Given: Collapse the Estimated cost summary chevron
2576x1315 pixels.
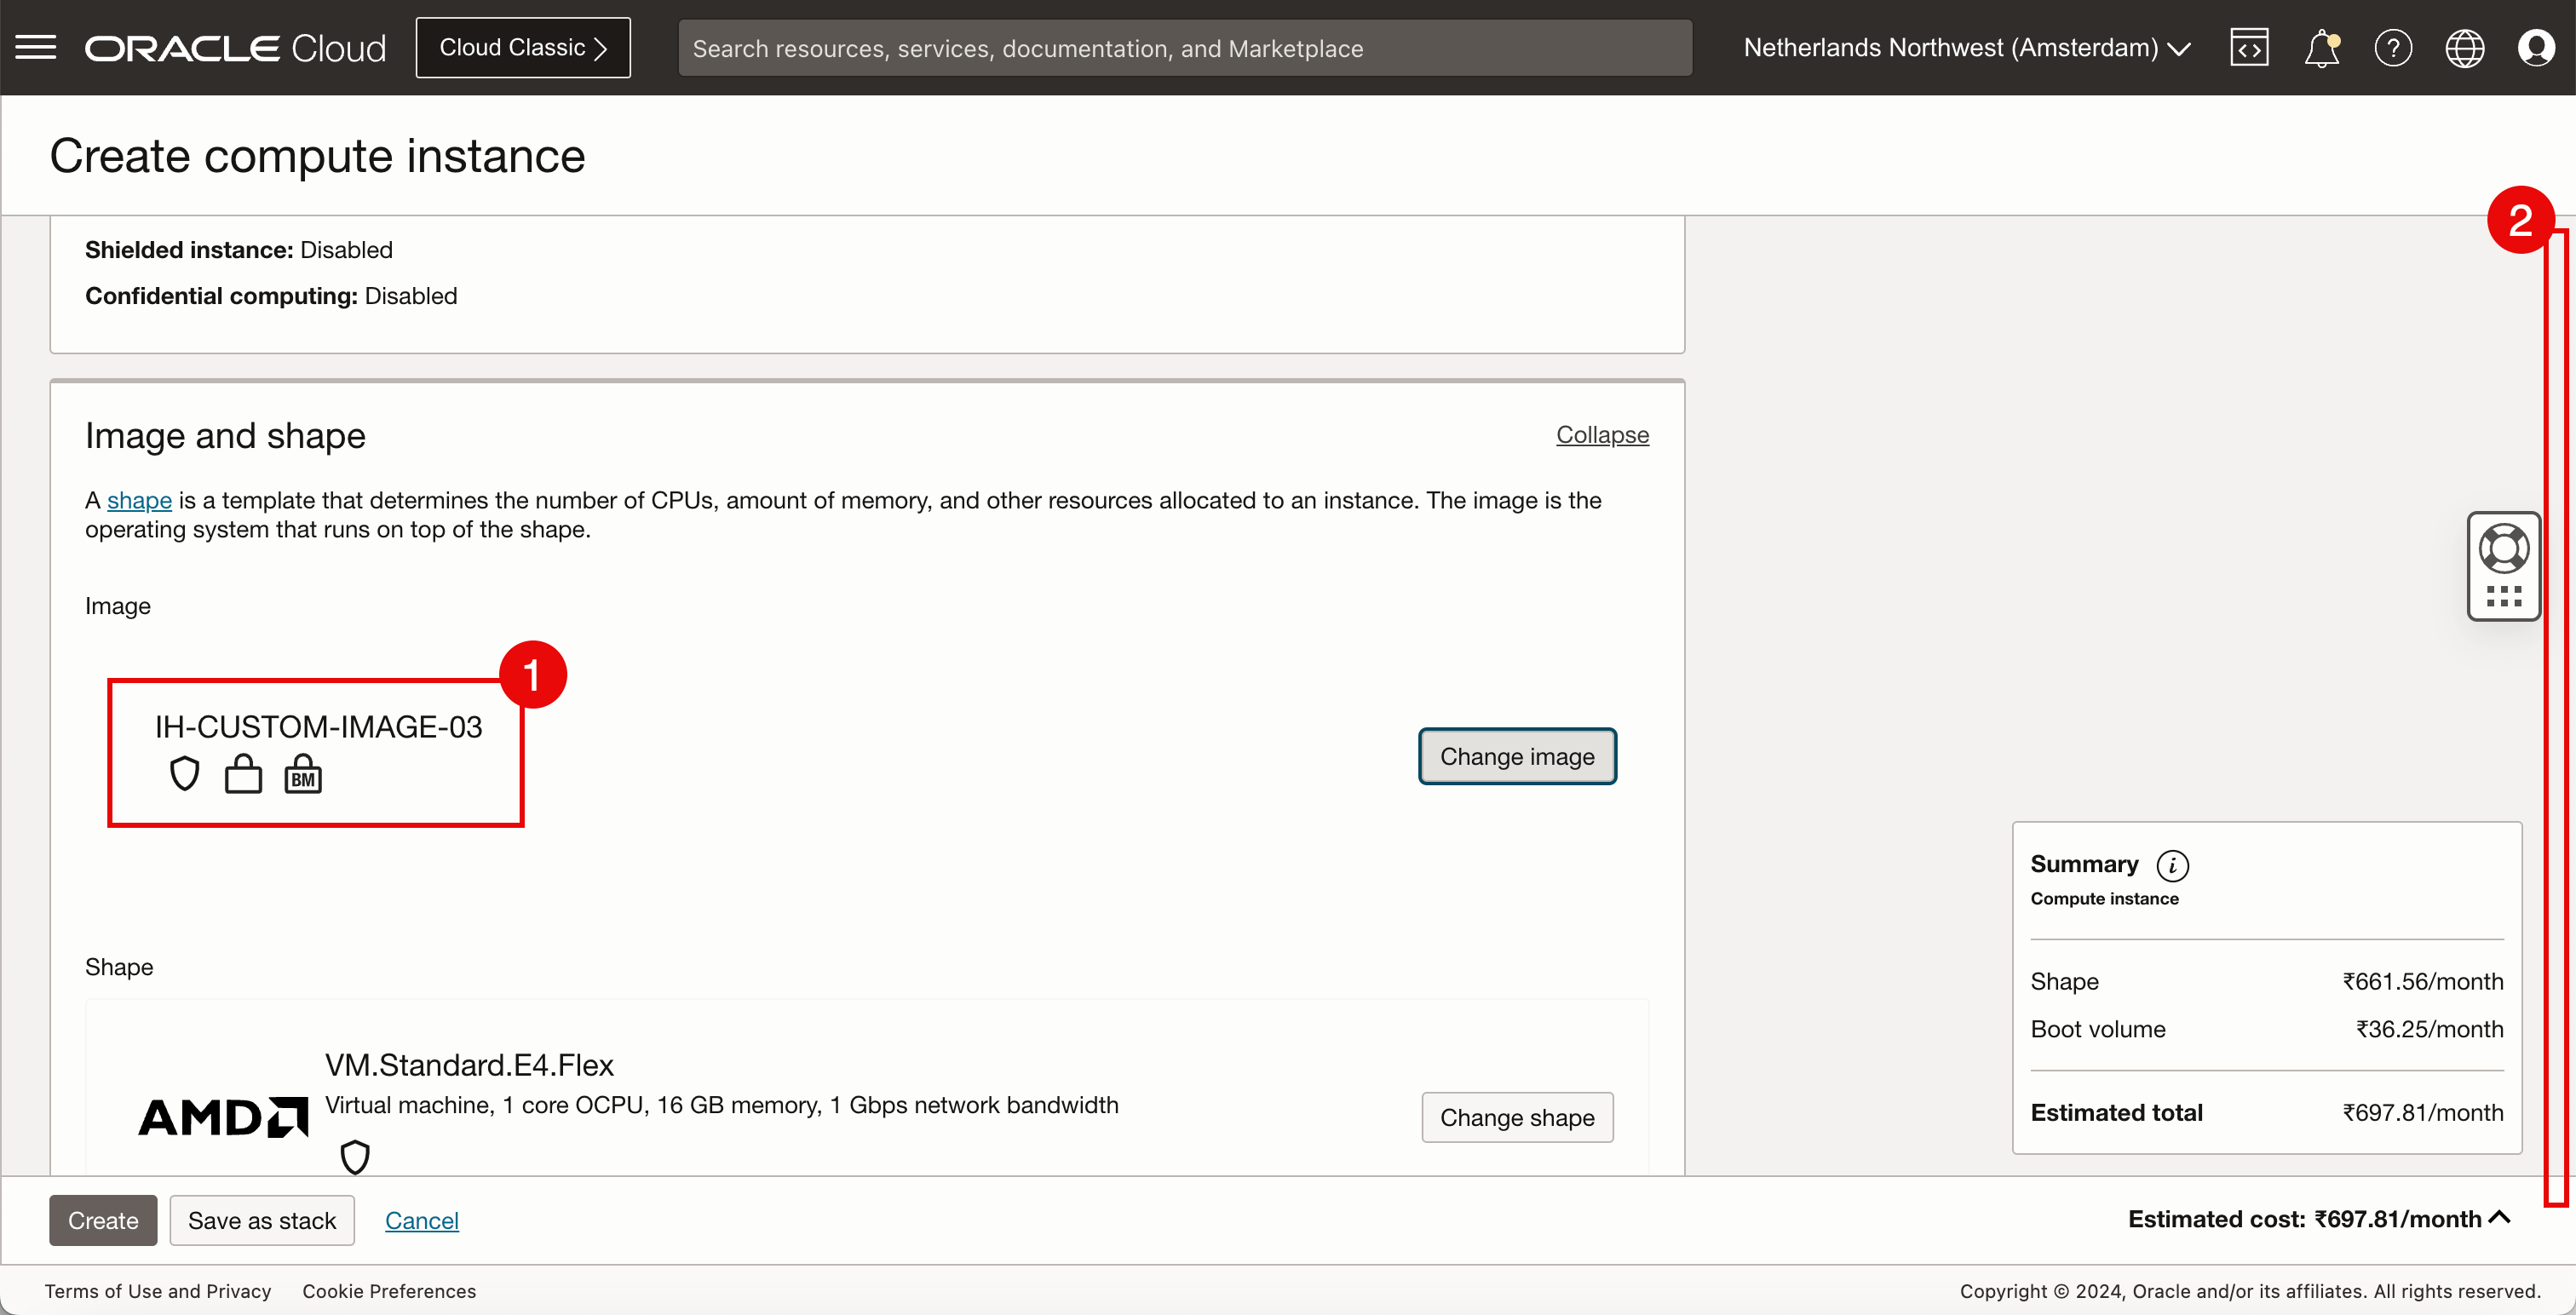Looking at the screenshot, I should pyautogui.click(x=2500, y=1218).
